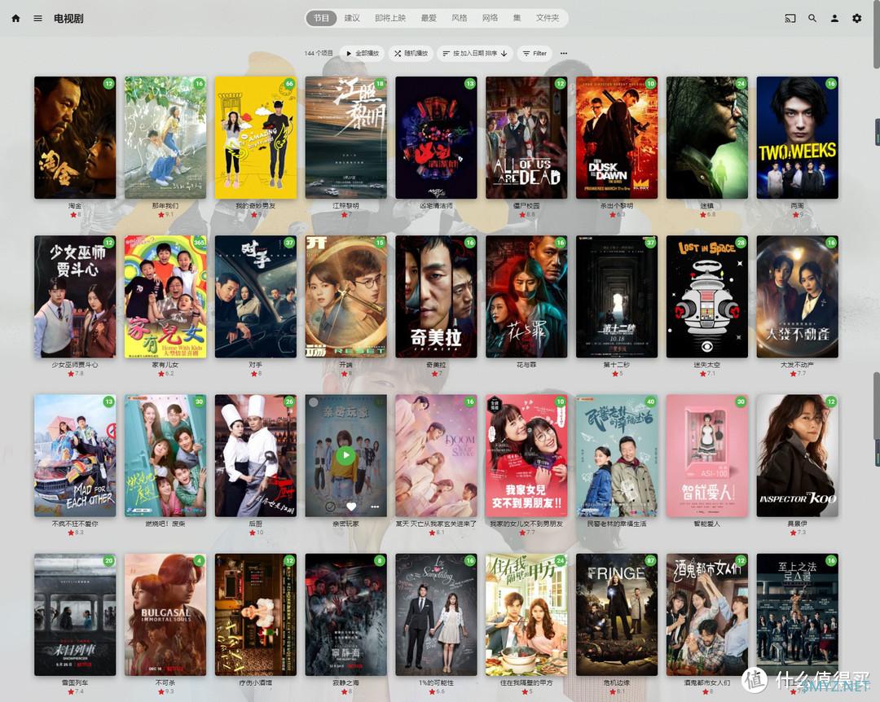Image resolution: width=880 pixels, height=702 pixels.
Task: Mark 亲密玩家 as played
Action: [x=331, y=507]
